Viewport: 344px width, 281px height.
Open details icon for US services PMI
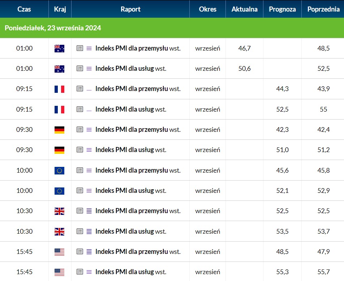80,272
